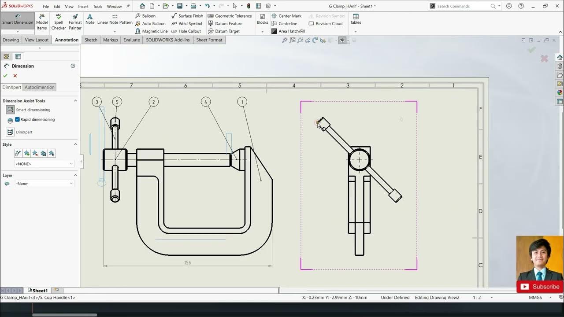Select Magnetic Line tool
The height and width of the screenshot is (317, 564).
click(151, 31)
